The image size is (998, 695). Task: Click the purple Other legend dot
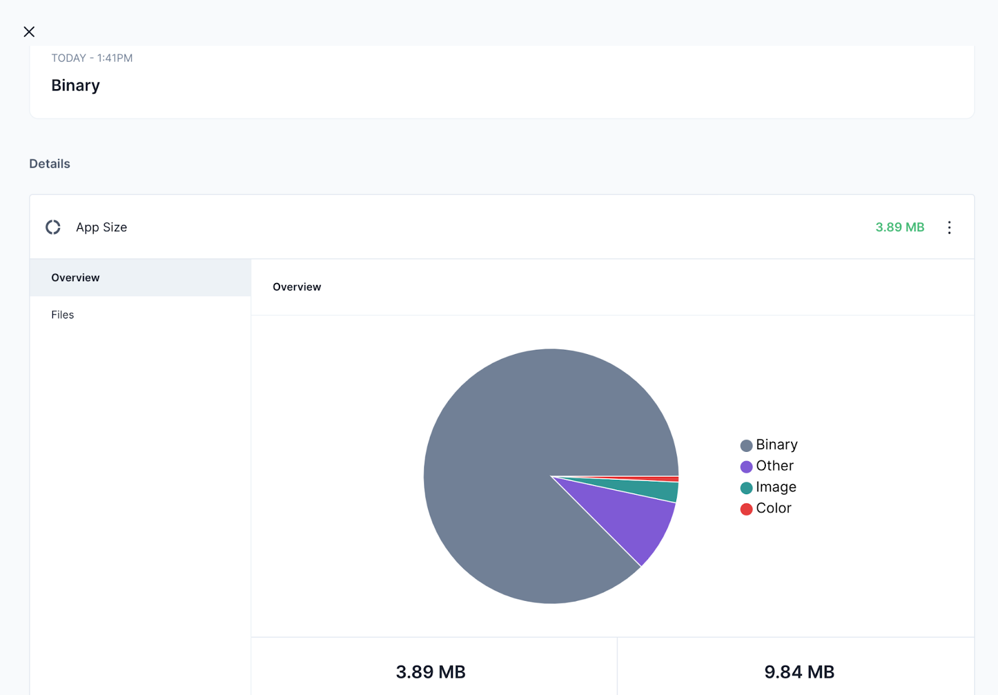(745, 466)
